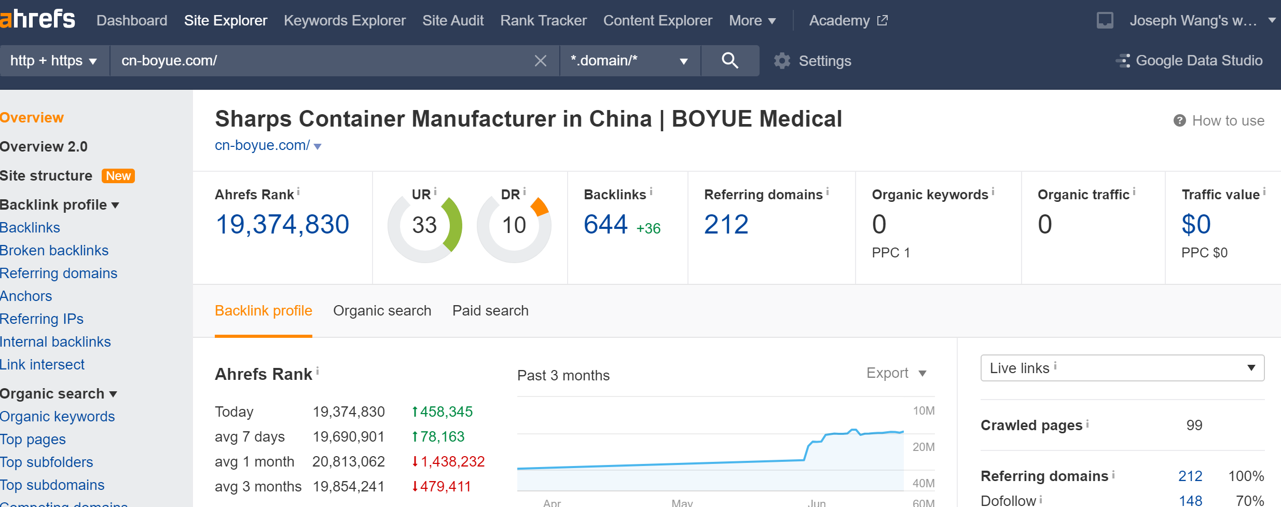Image resolution: width=1281 pixels, height=507 pixels.
Task: Click info icon beside Dofollow
Action: (x=1041, y=499)
